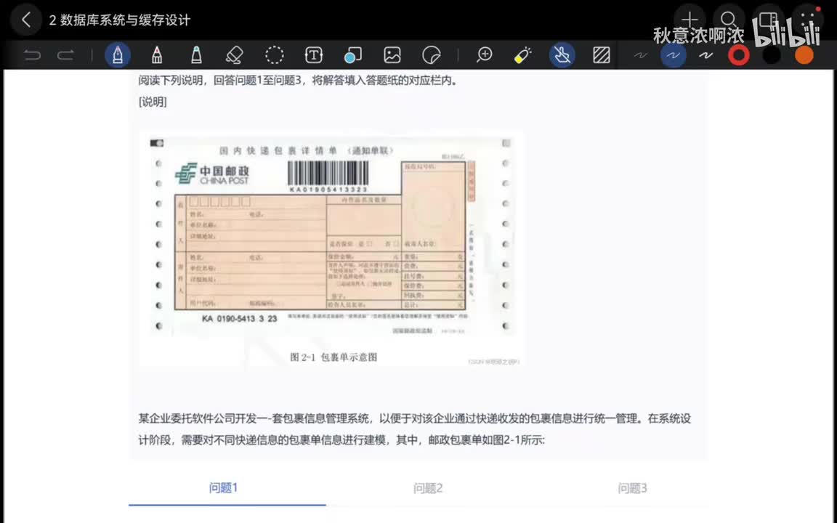The height and width of the screenshot is (523, 837).
Task: Choose the thickest stroke width
Action: [706, 55]
